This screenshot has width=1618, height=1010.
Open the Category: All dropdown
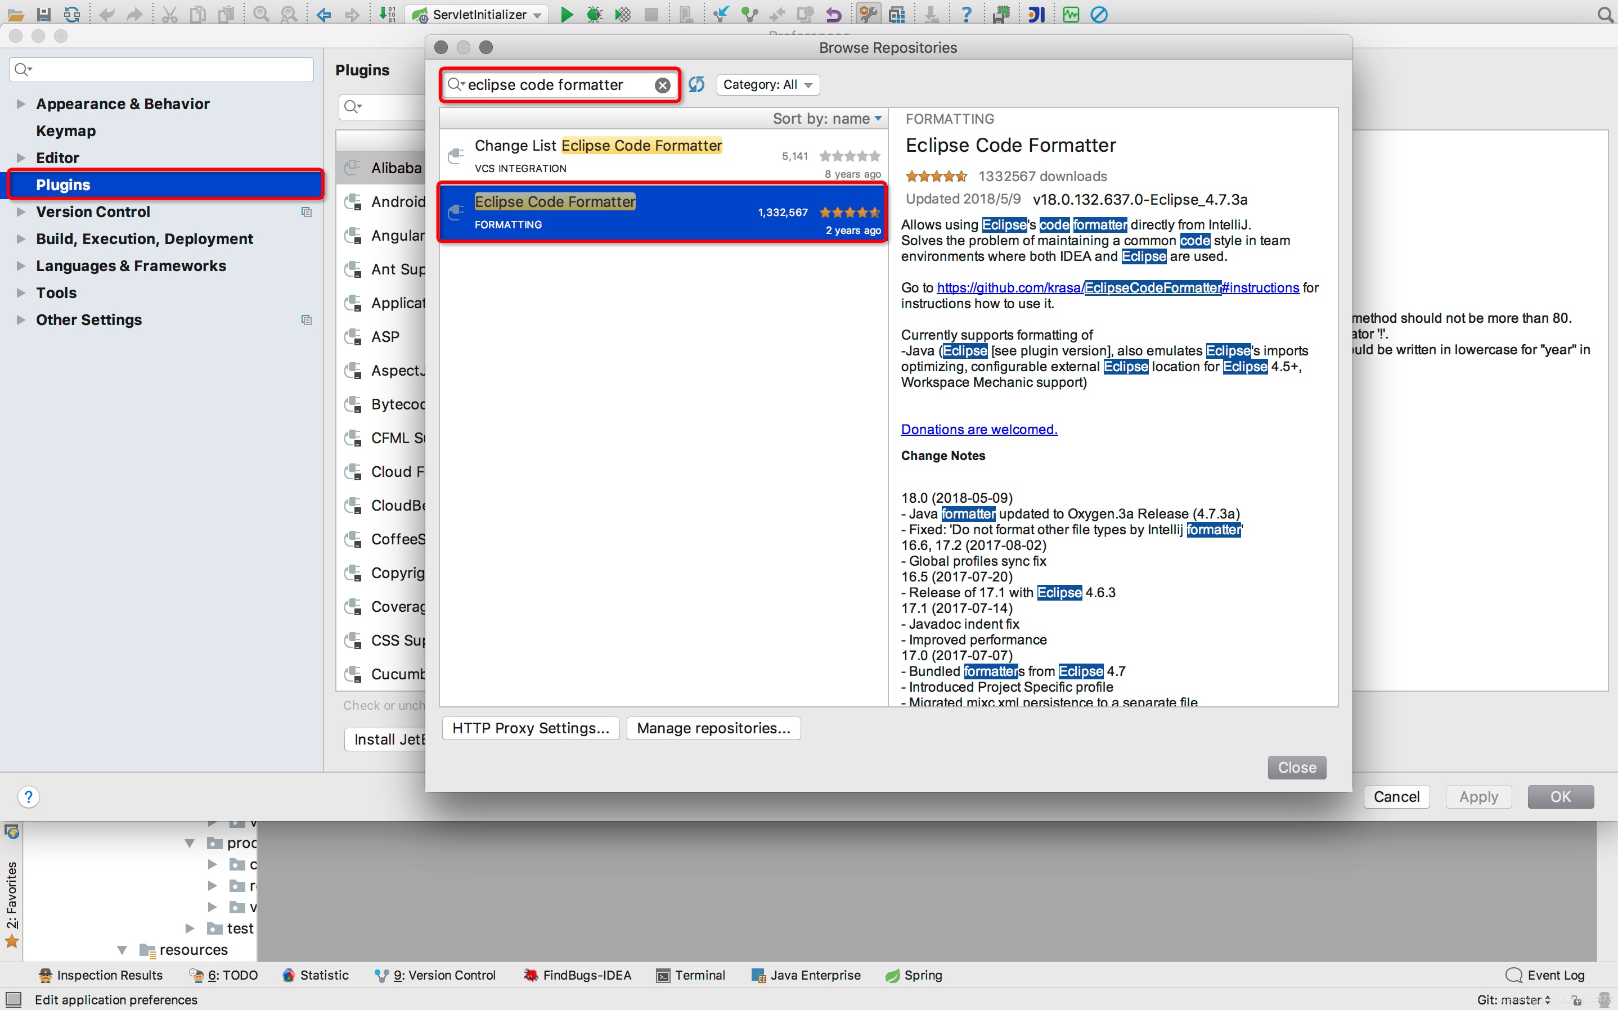[767, 85]
